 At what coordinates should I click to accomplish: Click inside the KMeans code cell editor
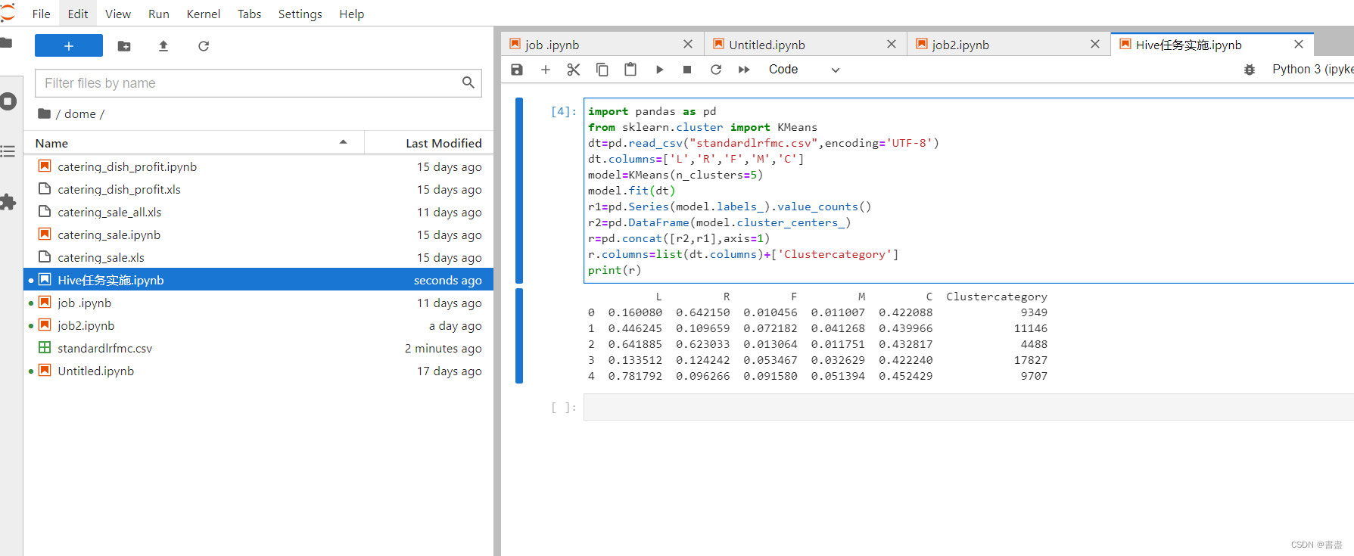(x=969, y=191)
